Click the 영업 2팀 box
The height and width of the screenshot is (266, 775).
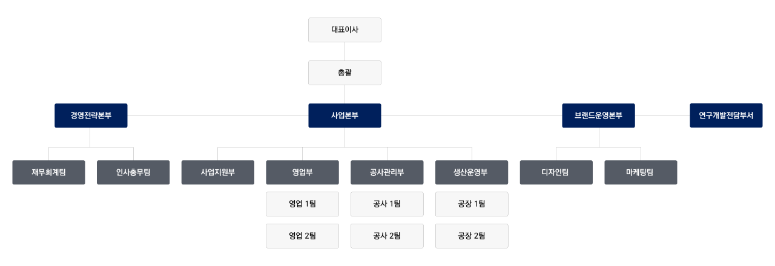coord(302,236)
